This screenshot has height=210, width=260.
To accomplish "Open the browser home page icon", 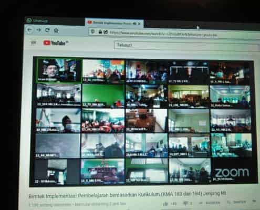I will 56,30.
